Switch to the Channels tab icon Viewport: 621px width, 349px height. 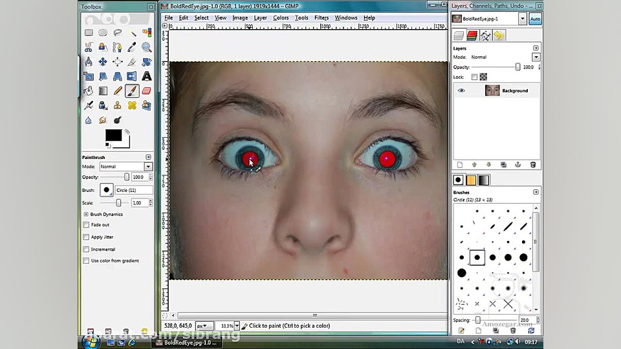click(472, 36)
